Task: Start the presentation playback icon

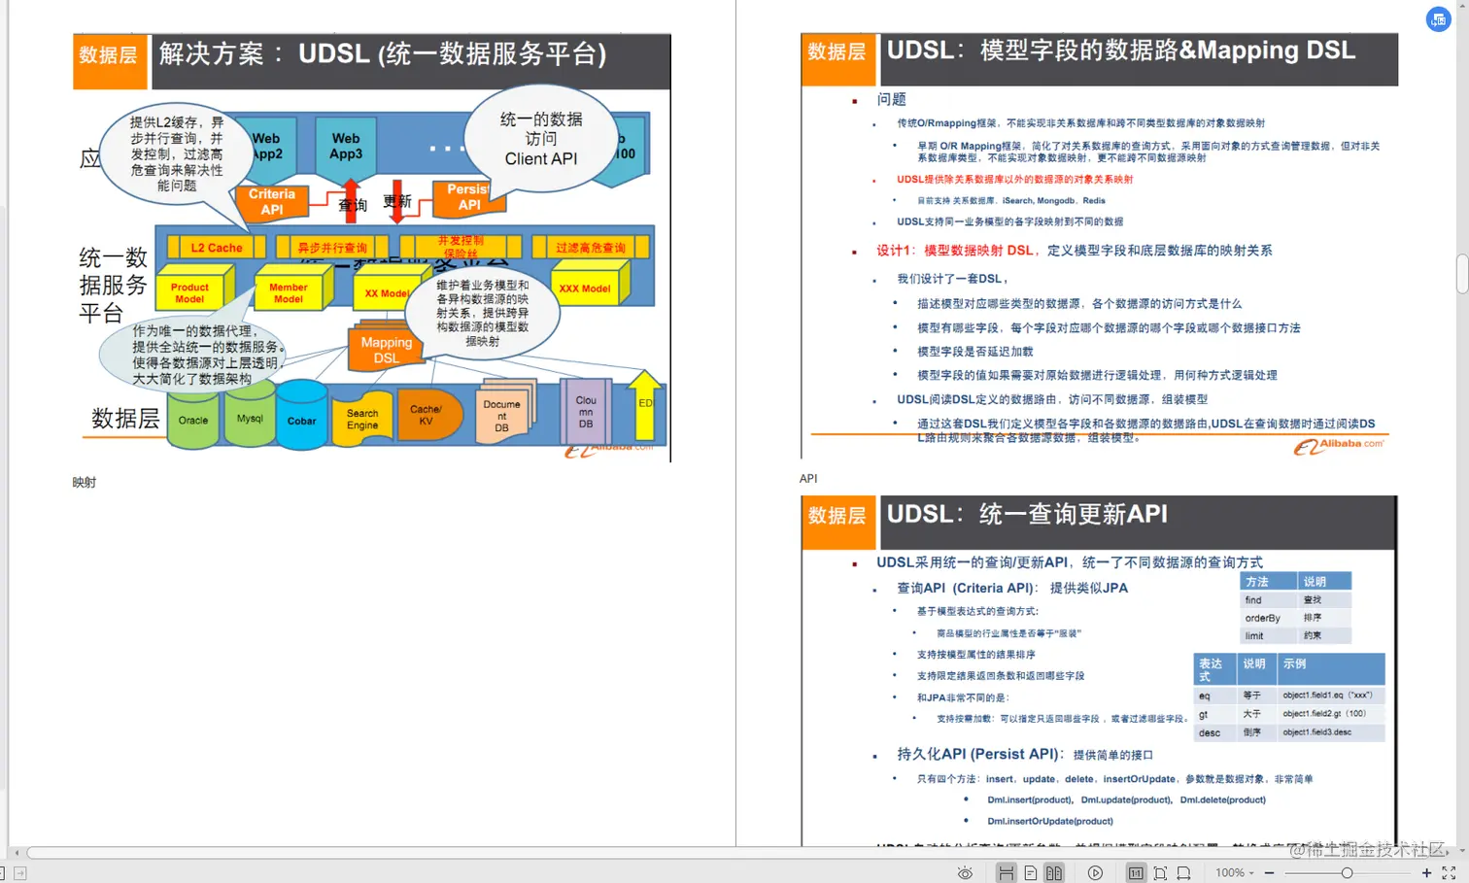Action: pos(1096,872)
